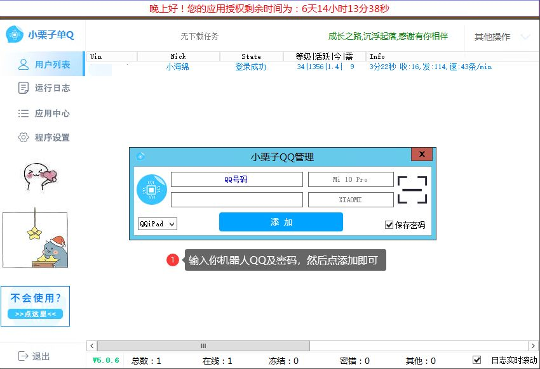Open the 程序设置 tab
The height and width of the screenshot is (369, 540).
(x=44, y=138)
